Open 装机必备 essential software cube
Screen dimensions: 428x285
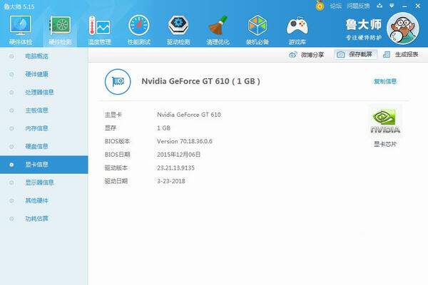257,30
